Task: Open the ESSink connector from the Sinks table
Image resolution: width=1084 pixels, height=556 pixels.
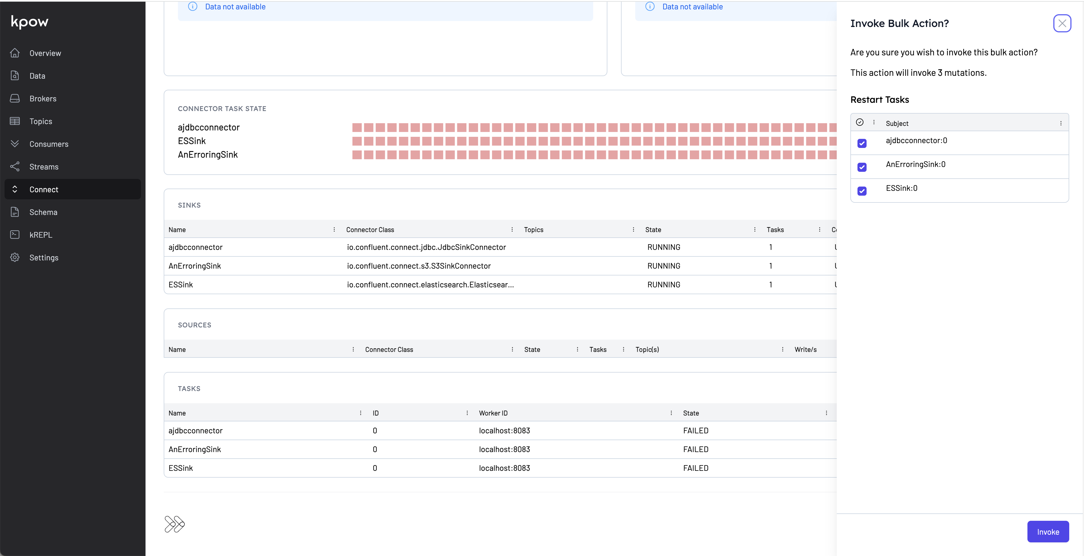Action: point(180,284)
